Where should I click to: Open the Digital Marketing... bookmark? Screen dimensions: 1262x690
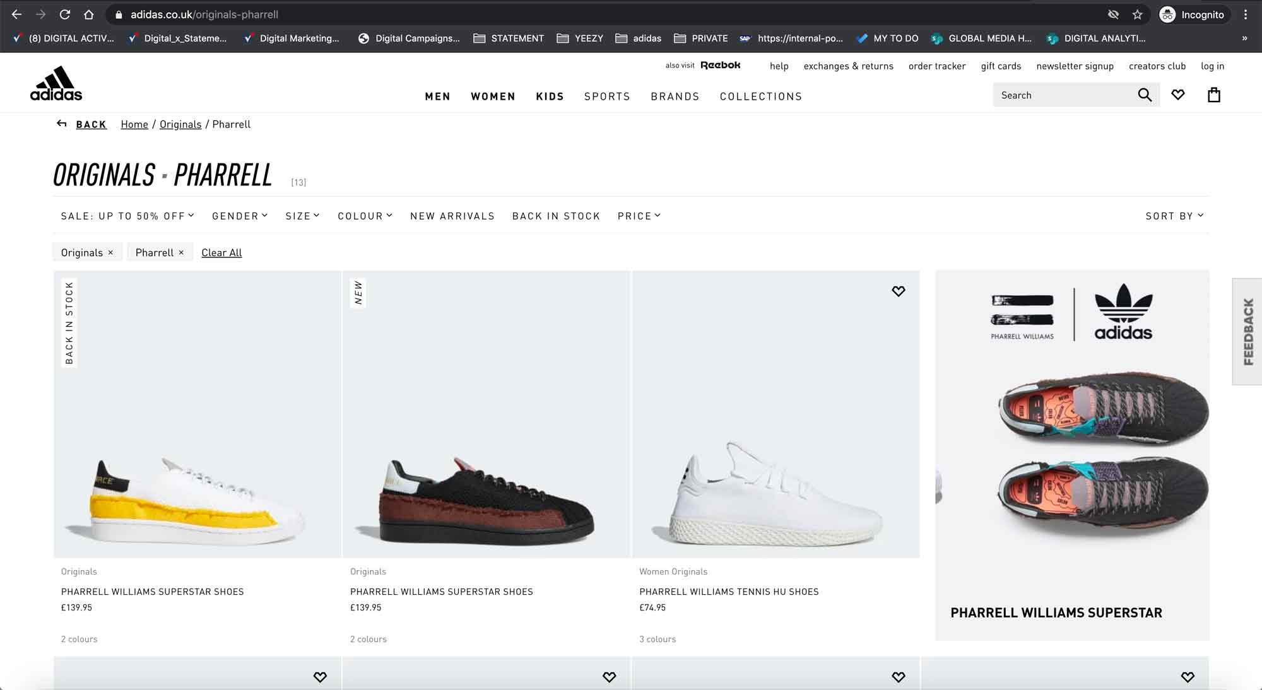click(292, 38)
